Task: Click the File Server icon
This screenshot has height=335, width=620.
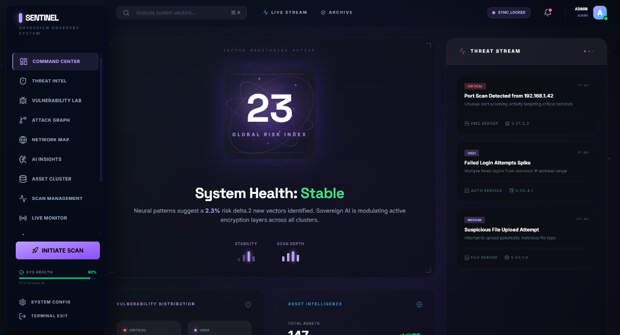Action: pyautogui.click(x=467, y=257)
